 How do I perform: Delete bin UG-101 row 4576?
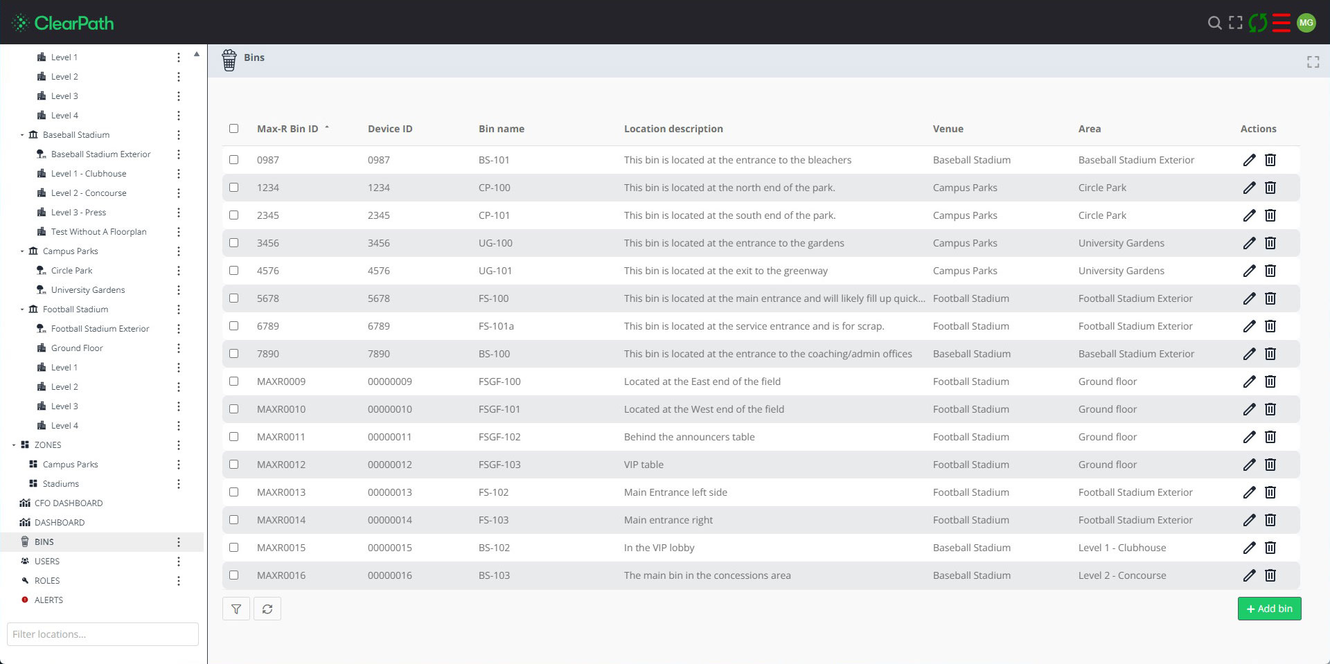click(x=1270, y=271)
